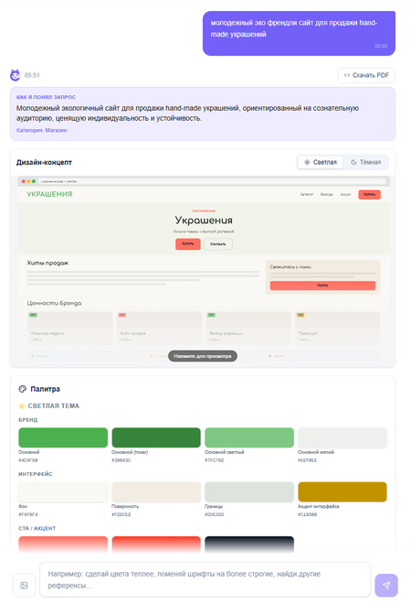The image size is (411, 604).
Task: Click the wide Купить button in contact card
Action: click(x=322, y=286)
